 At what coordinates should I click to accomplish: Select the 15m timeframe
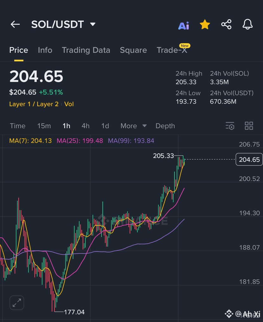tap(44, 126)
